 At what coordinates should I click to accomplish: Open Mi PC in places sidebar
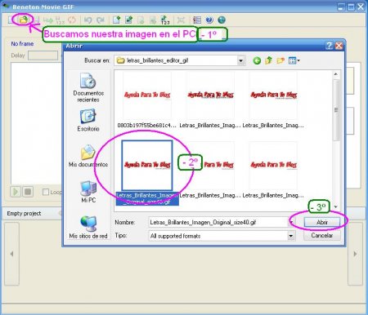coord(88,192)
